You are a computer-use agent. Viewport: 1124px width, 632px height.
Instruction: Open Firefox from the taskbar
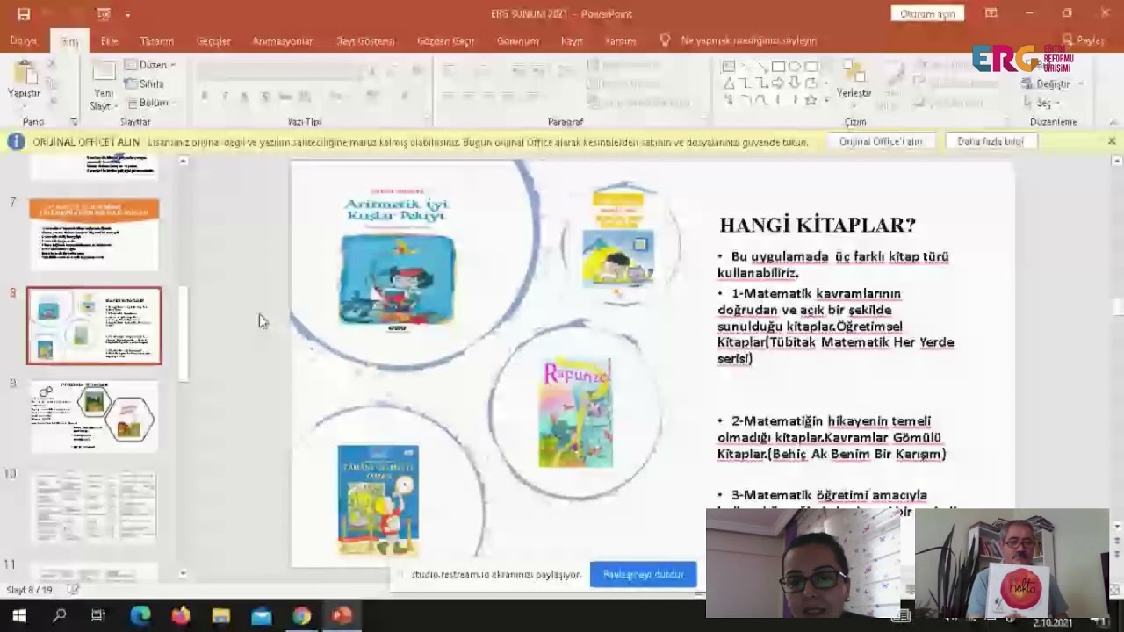click(x=180, y=616)
